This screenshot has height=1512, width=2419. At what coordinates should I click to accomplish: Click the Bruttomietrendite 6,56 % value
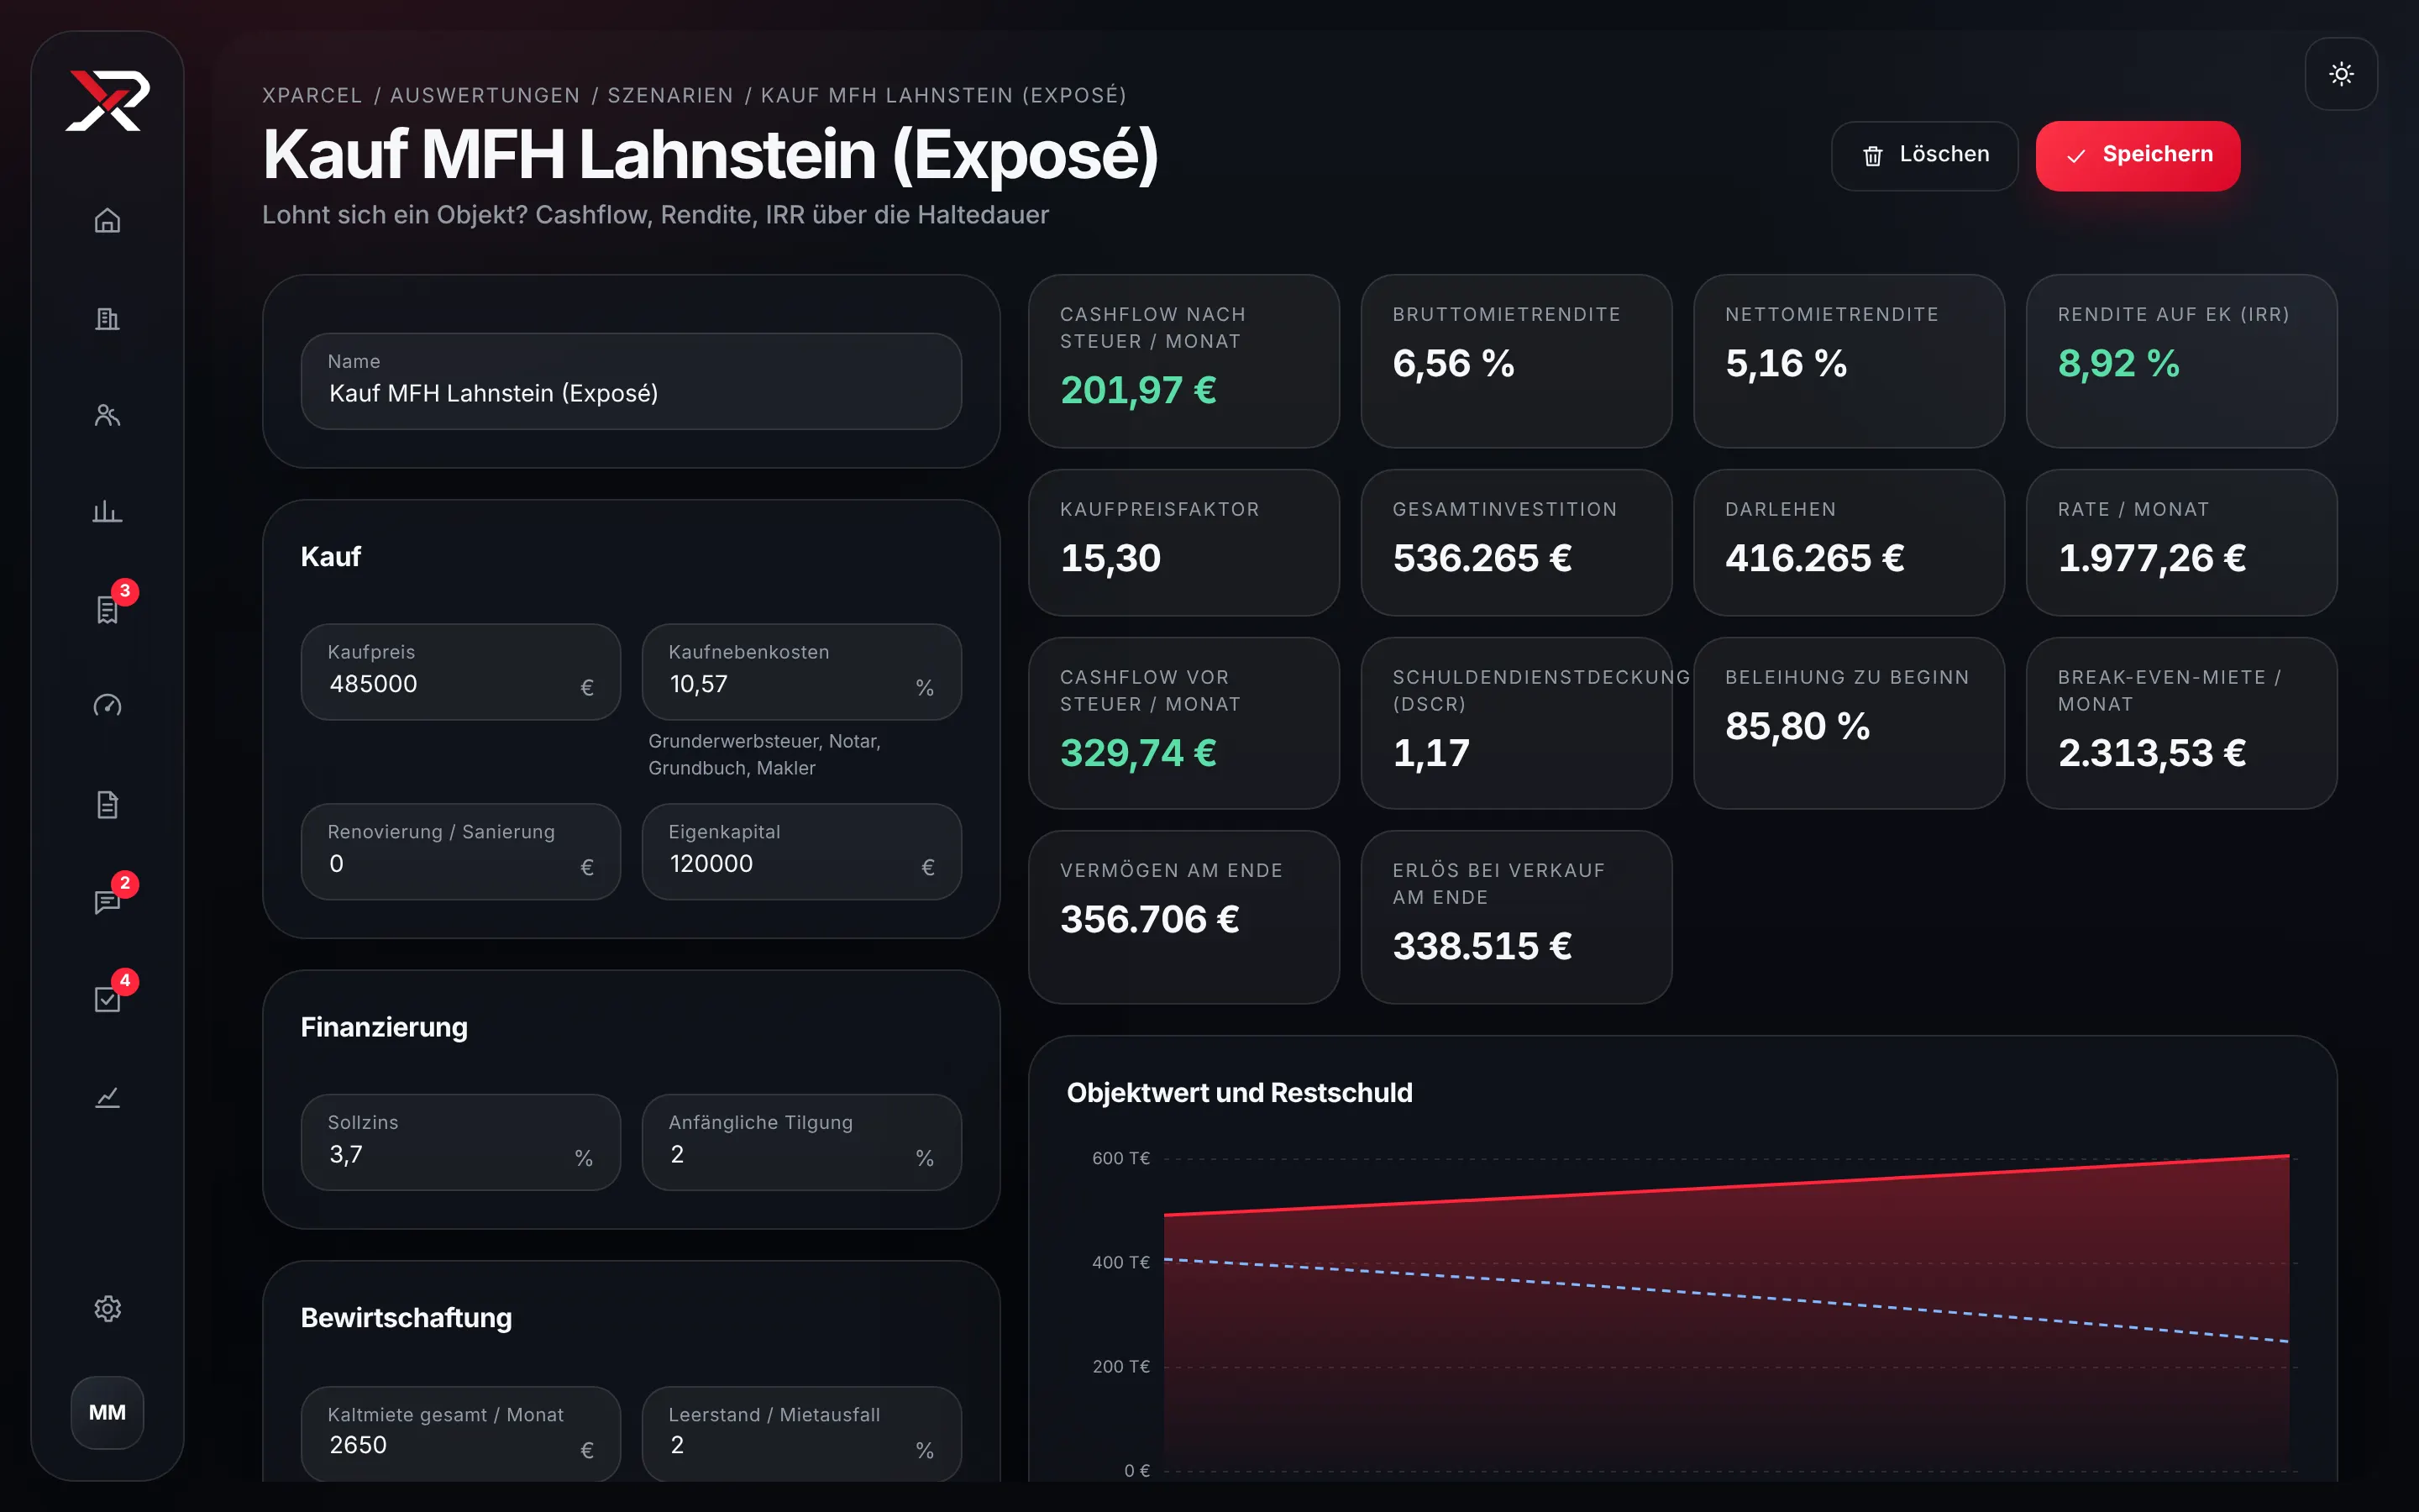pyautogui.click(x=1453, y=363)
